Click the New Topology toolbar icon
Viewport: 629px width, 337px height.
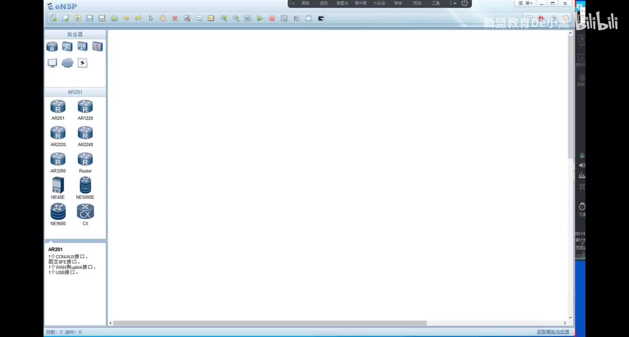(x=53, y=18)
